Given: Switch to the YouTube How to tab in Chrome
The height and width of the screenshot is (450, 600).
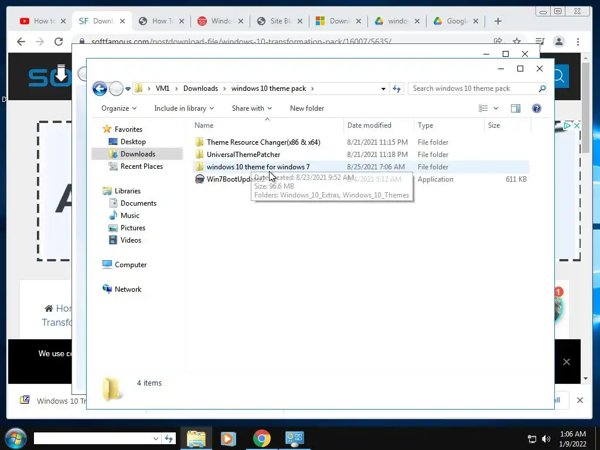Looking at the screenshot, I should pos(42,21).
